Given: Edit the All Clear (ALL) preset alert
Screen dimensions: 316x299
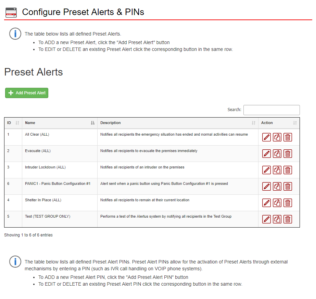Looking at the screenshot, I should 266,137.
